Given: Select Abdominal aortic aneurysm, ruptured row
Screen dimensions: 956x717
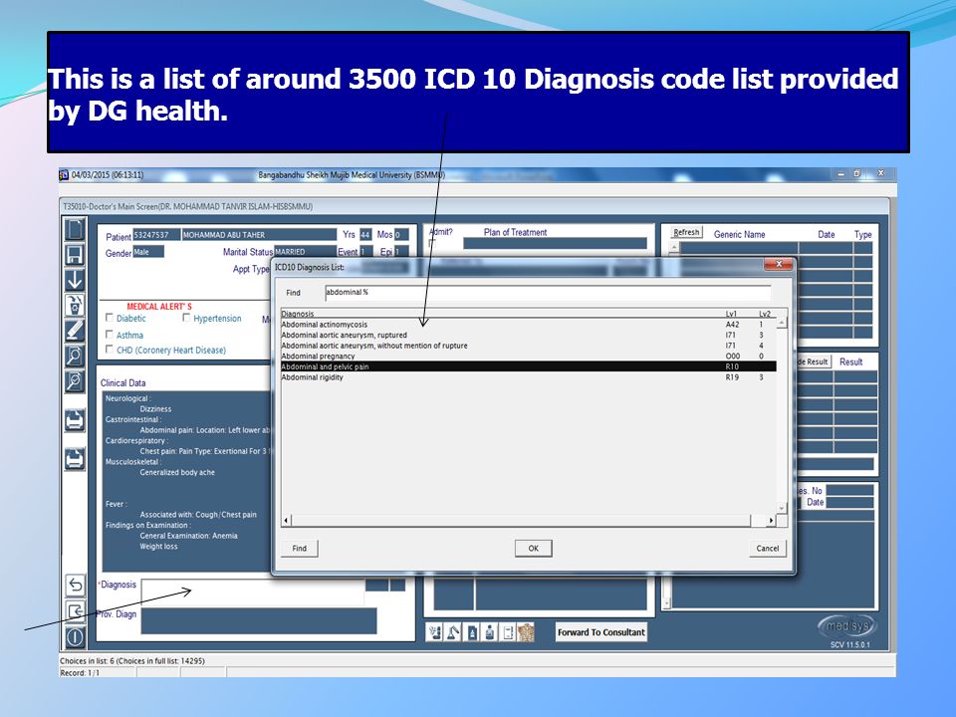Looking at the screenshot, I should point(528,335).
